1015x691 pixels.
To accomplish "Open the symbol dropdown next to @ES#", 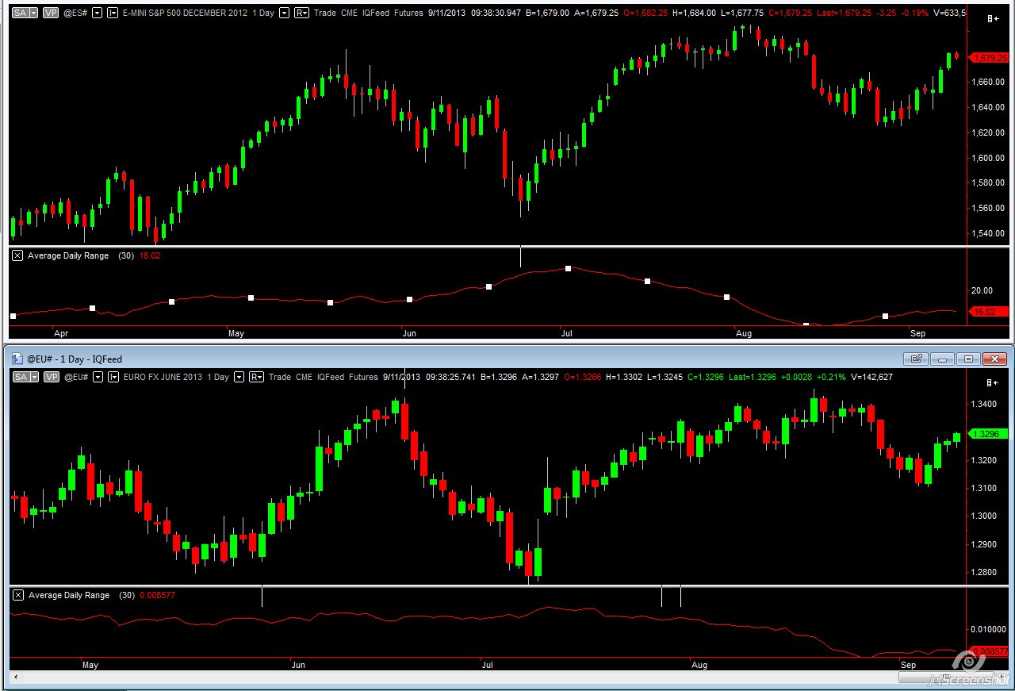I will tap(97, 13).
